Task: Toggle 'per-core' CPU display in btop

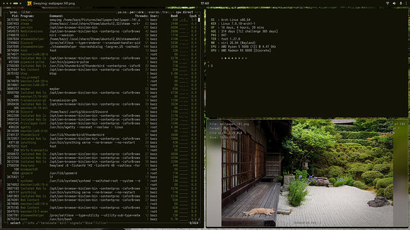Action: (136, 12)
